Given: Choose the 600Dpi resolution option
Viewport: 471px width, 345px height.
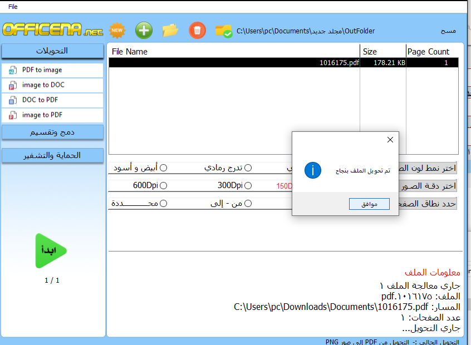Looking at the screenshot, I should pyautogui.click(x=164, y=186).
